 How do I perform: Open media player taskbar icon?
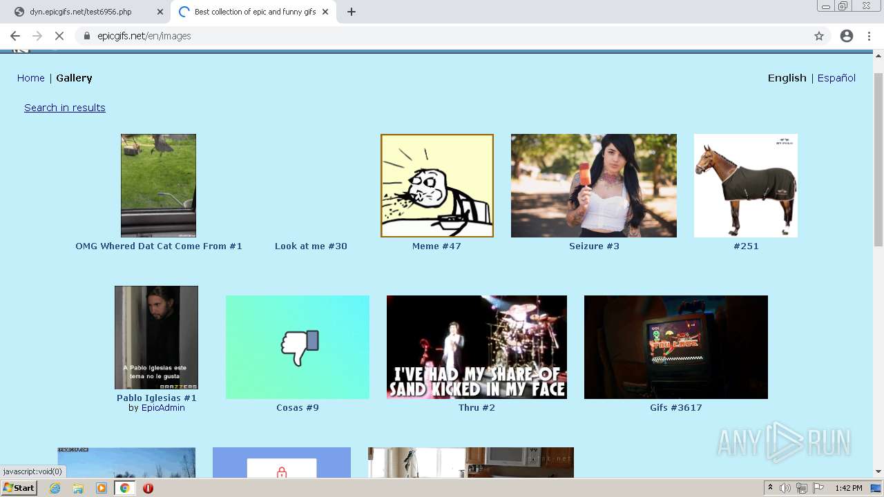pyautogui.click(x=102, y=488)
